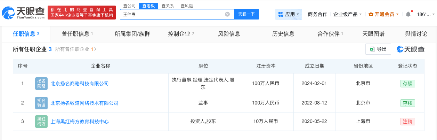This screenshot has width=437, height=140.
Task: Open 上海黑红梅方教育科技中心 company link
Action: 80,122
